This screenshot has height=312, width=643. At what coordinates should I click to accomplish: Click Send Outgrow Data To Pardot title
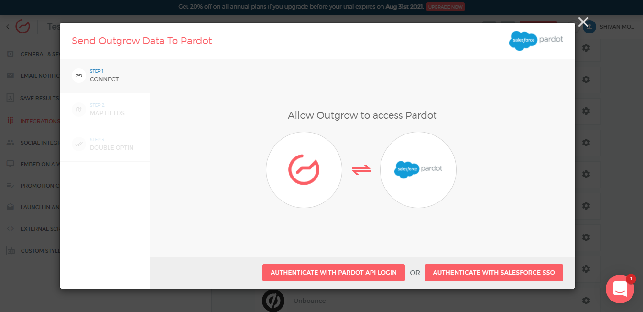click(x=142, y=41)
